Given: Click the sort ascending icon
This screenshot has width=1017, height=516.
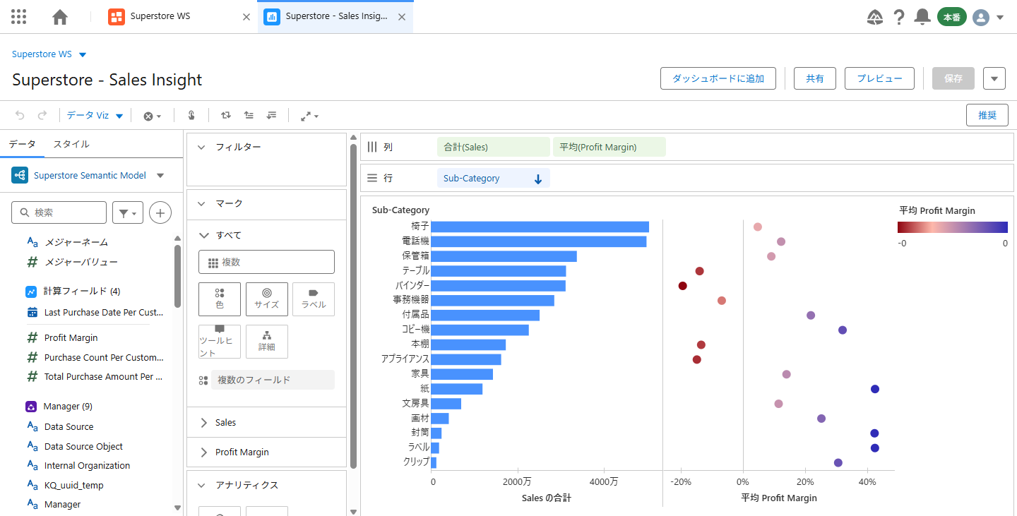Looking at the screenshot, I should coord(249,115).
